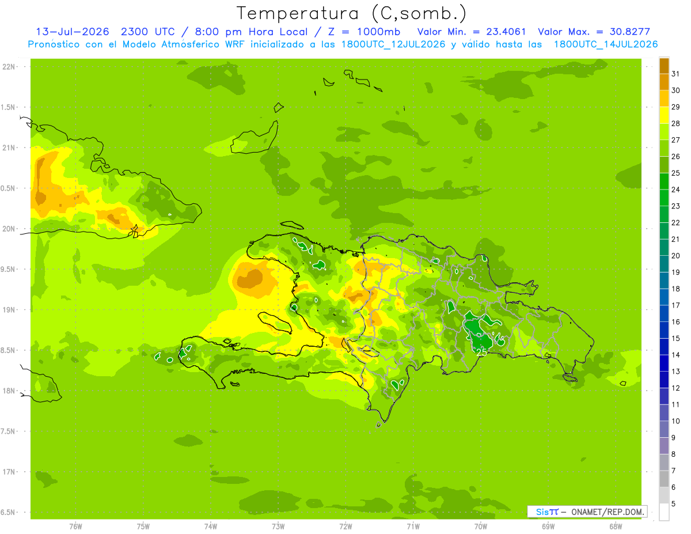Click the legend value "28"
Viewport: 691px width, 534px height.
click(676, 123)
